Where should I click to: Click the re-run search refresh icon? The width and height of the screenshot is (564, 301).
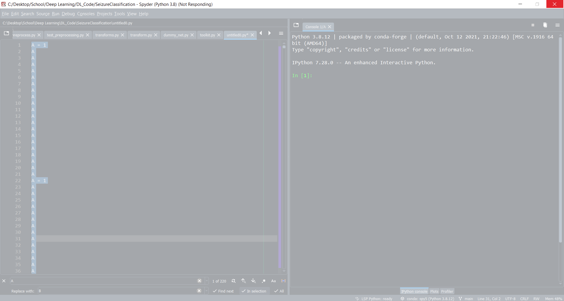(234, 281)
